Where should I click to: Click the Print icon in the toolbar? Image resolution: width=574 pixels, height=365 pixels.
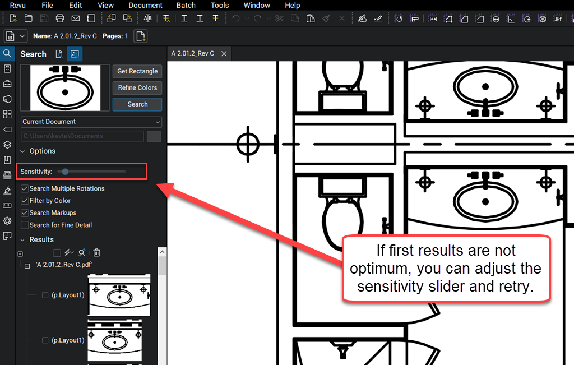click(x=60, y=18)
